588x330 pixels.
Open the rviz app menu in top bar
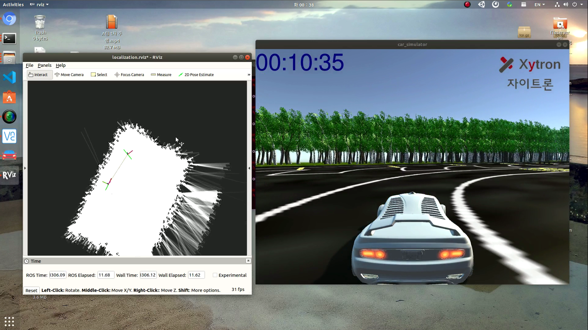(39, 5)
